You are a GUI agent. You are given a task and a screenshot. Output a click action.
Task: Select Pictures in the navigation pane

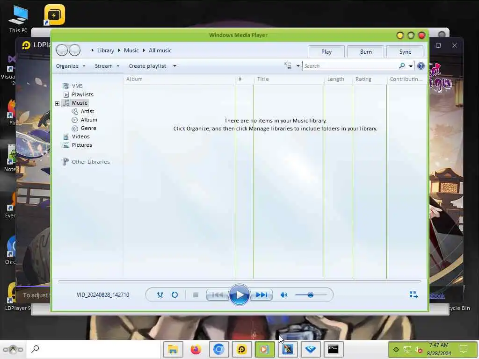[82, 145]
